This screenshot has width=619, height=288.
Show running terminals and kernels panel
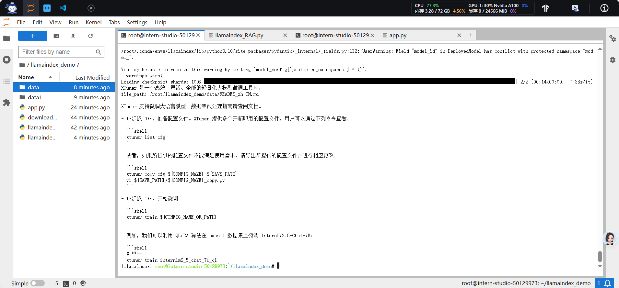6,60
